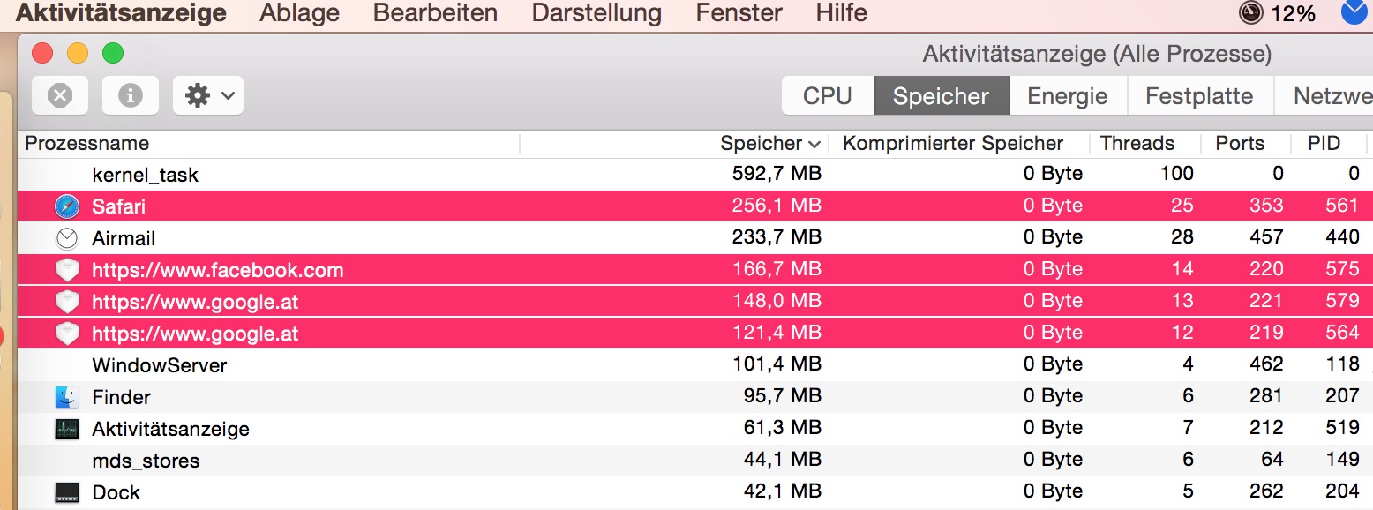Viewport: 1373px width, 510px height.
Task: Click the Finder face icon
Action: click(67, 397)
